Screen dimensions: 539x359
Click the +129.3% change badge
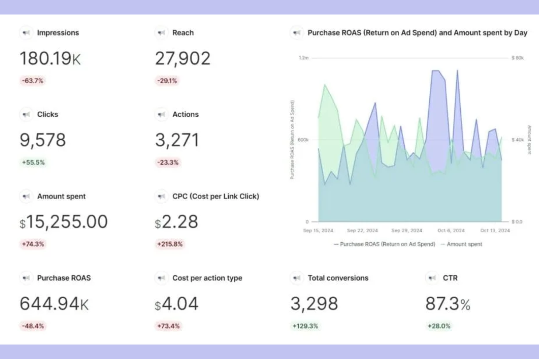coord(305,326)
